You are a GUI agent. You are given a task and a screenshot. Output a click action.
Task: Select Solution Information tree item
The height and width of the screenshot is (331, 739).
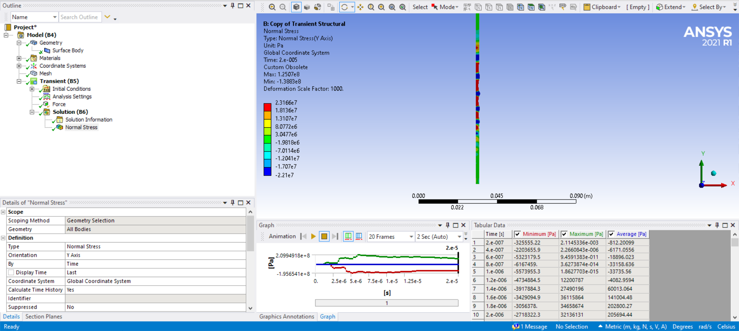point(89,120)
